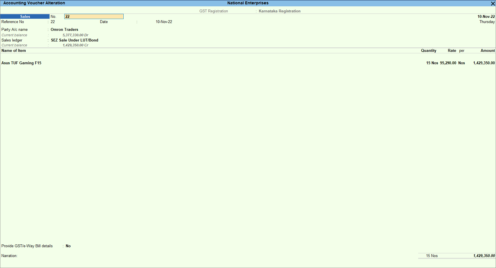Select the item rate unit Nos

click(x=461, y=63)
